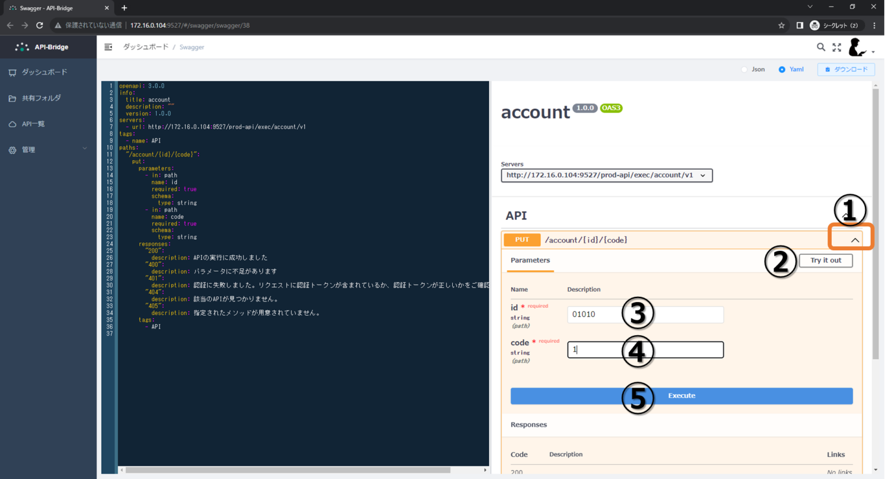Click the Try it out button
The image size is (894, 479).
(826, 260)
